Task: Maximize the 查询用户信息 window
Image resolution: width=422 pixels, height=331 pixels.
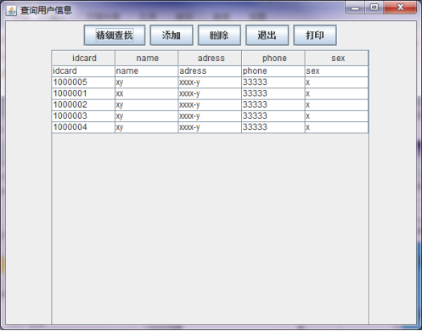Action: click(x=374, y=8)
